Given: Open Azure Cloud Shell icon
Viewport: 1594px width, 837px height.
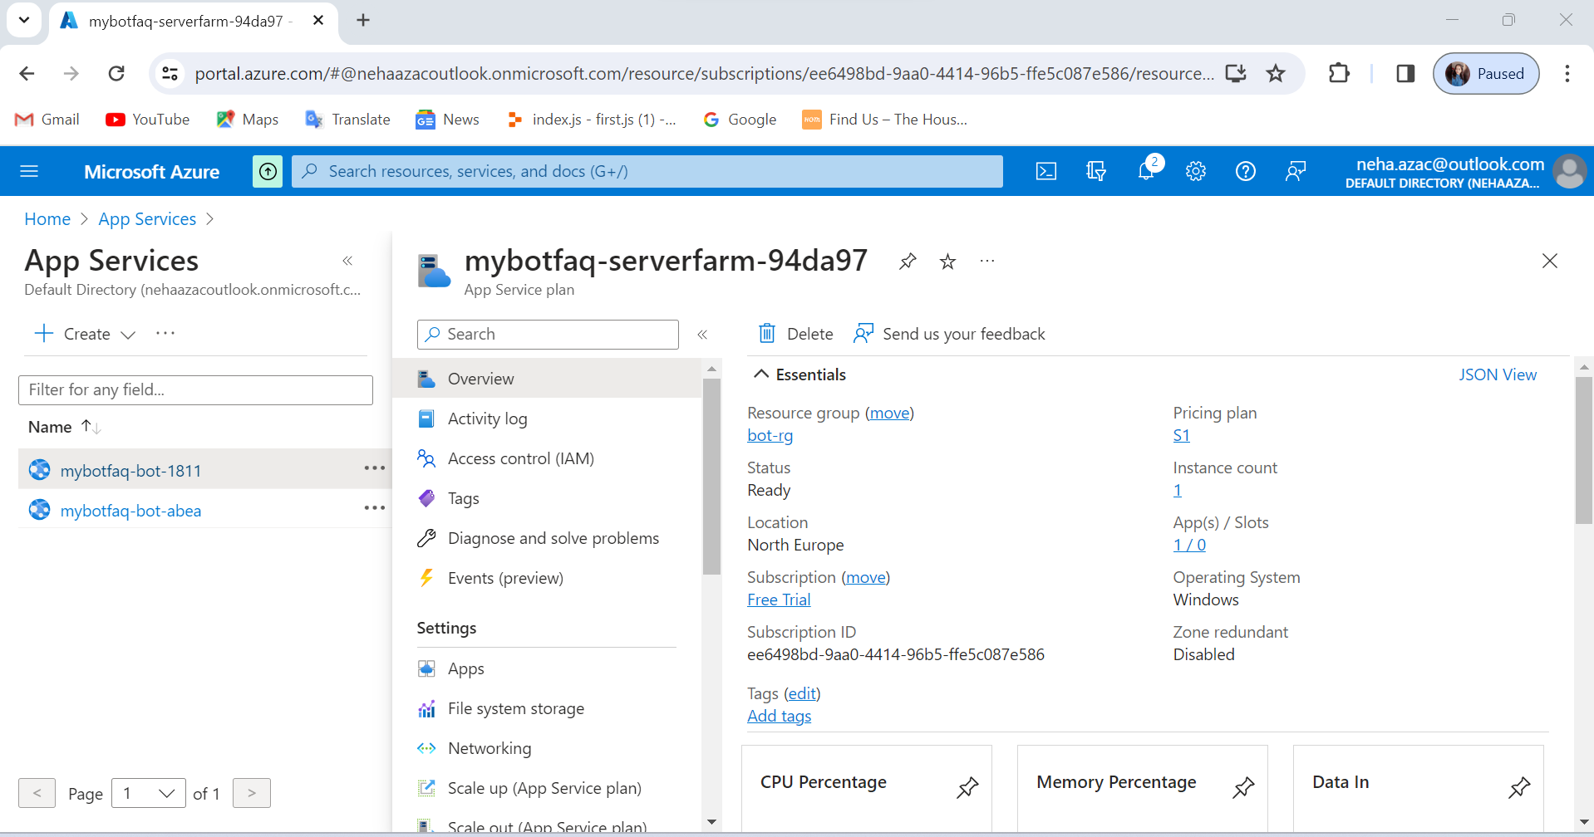Looking at the screenshot, I should pyautogui.click(x=1046, y=171).
